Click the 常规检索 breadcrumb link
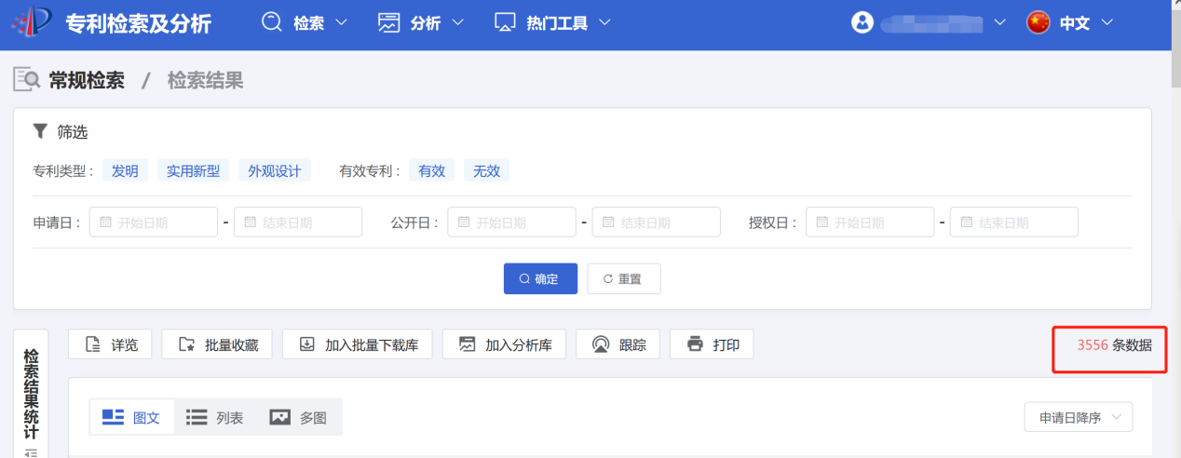 (87, 81)
